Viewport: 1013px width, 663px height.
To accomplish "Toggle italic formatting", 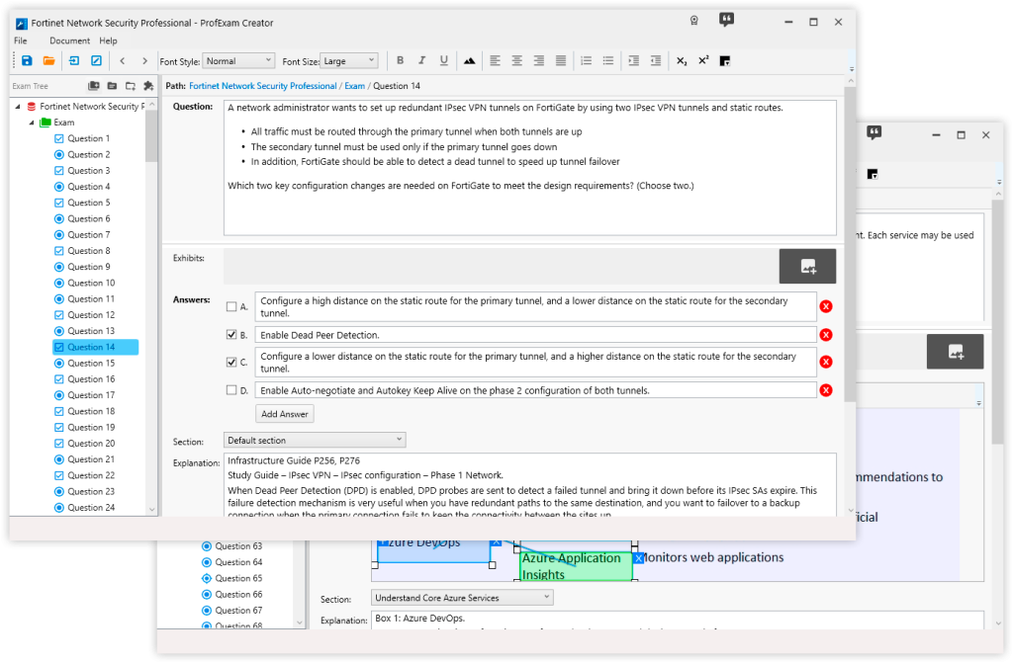I will click(x=421, y=60).
